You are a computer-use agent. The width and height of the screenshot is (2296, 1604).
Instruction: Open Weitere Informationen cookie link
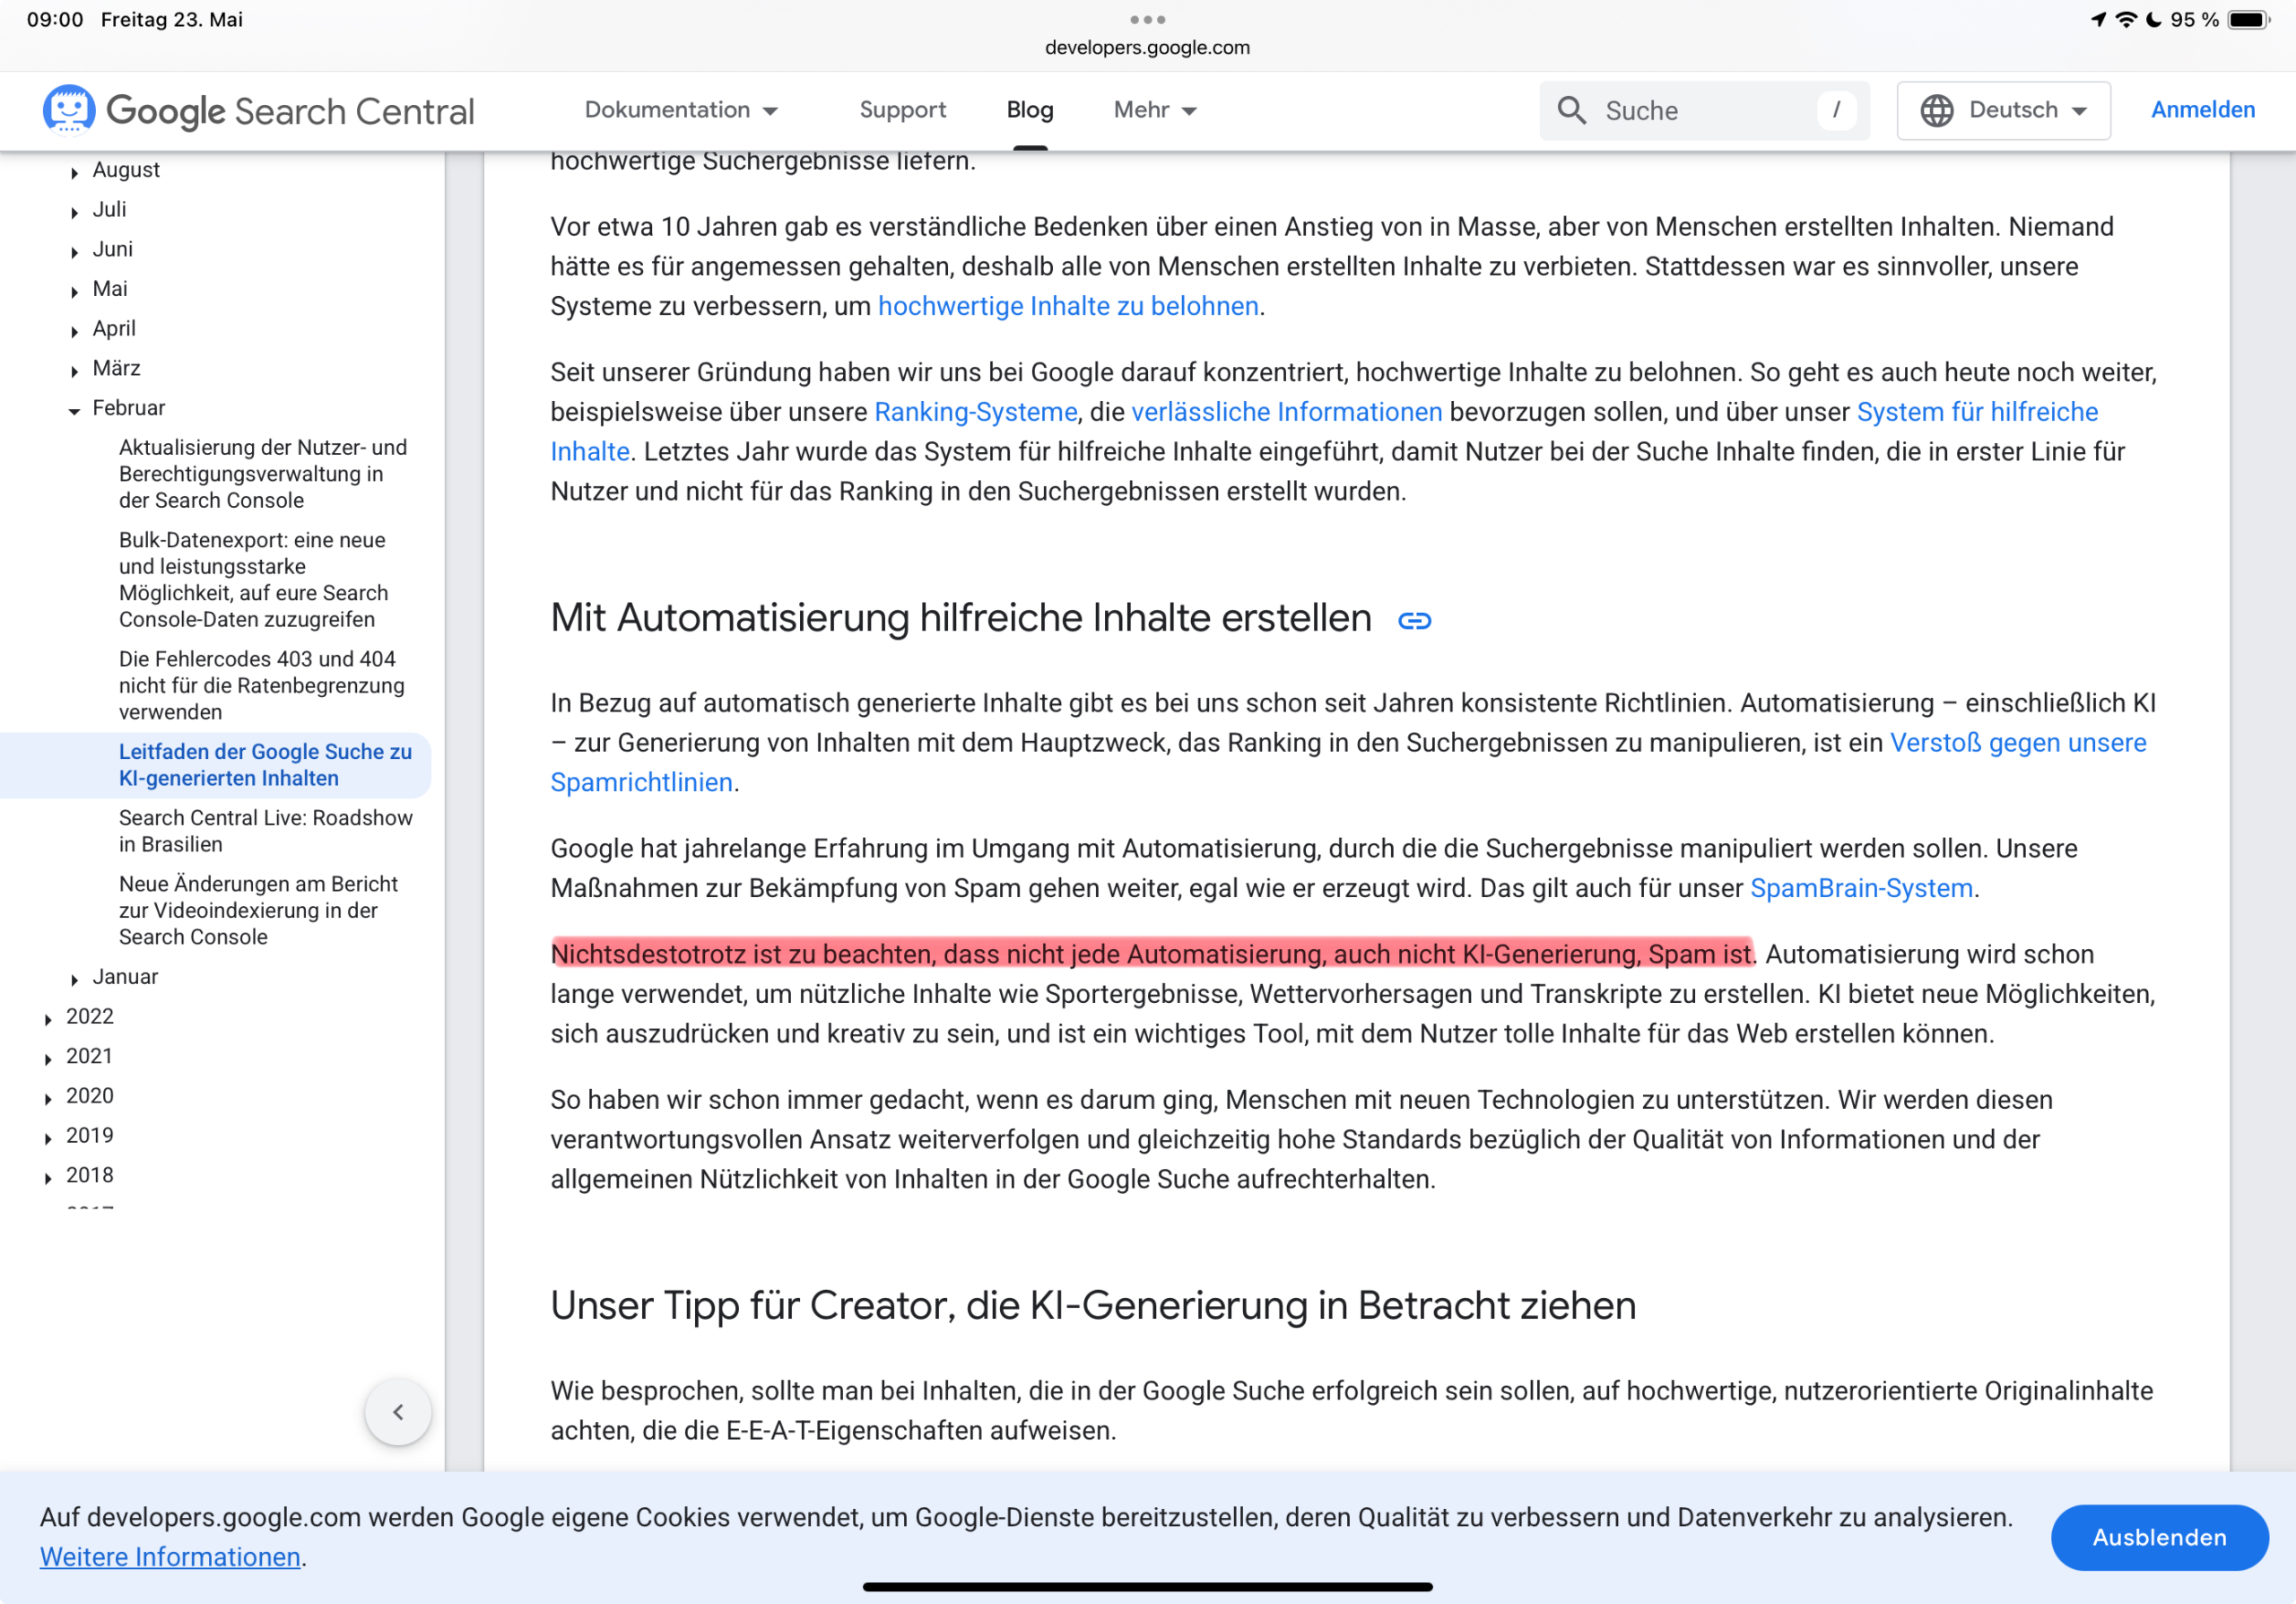(170, 1557)
